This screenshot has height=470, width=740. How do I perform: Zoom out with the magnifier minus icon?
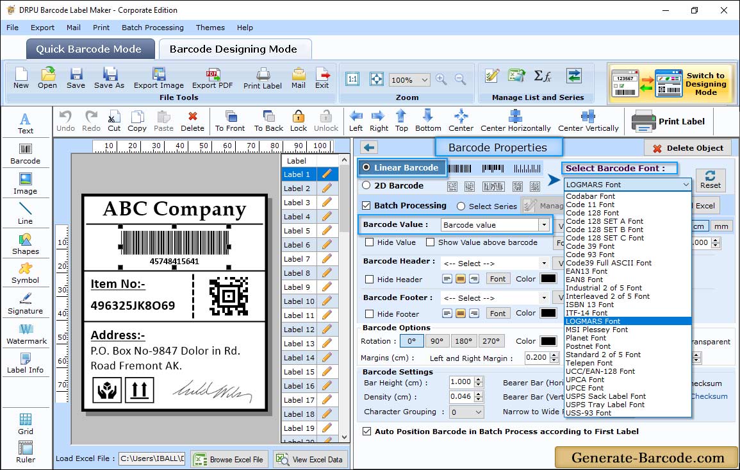tap(460, 80)
